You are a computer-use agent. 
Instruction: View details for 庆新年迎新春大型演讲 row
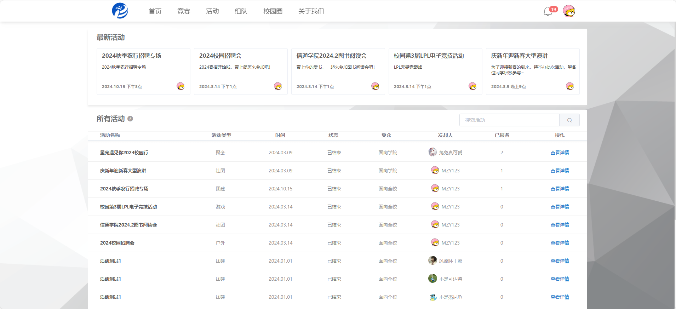click(560, 171)
